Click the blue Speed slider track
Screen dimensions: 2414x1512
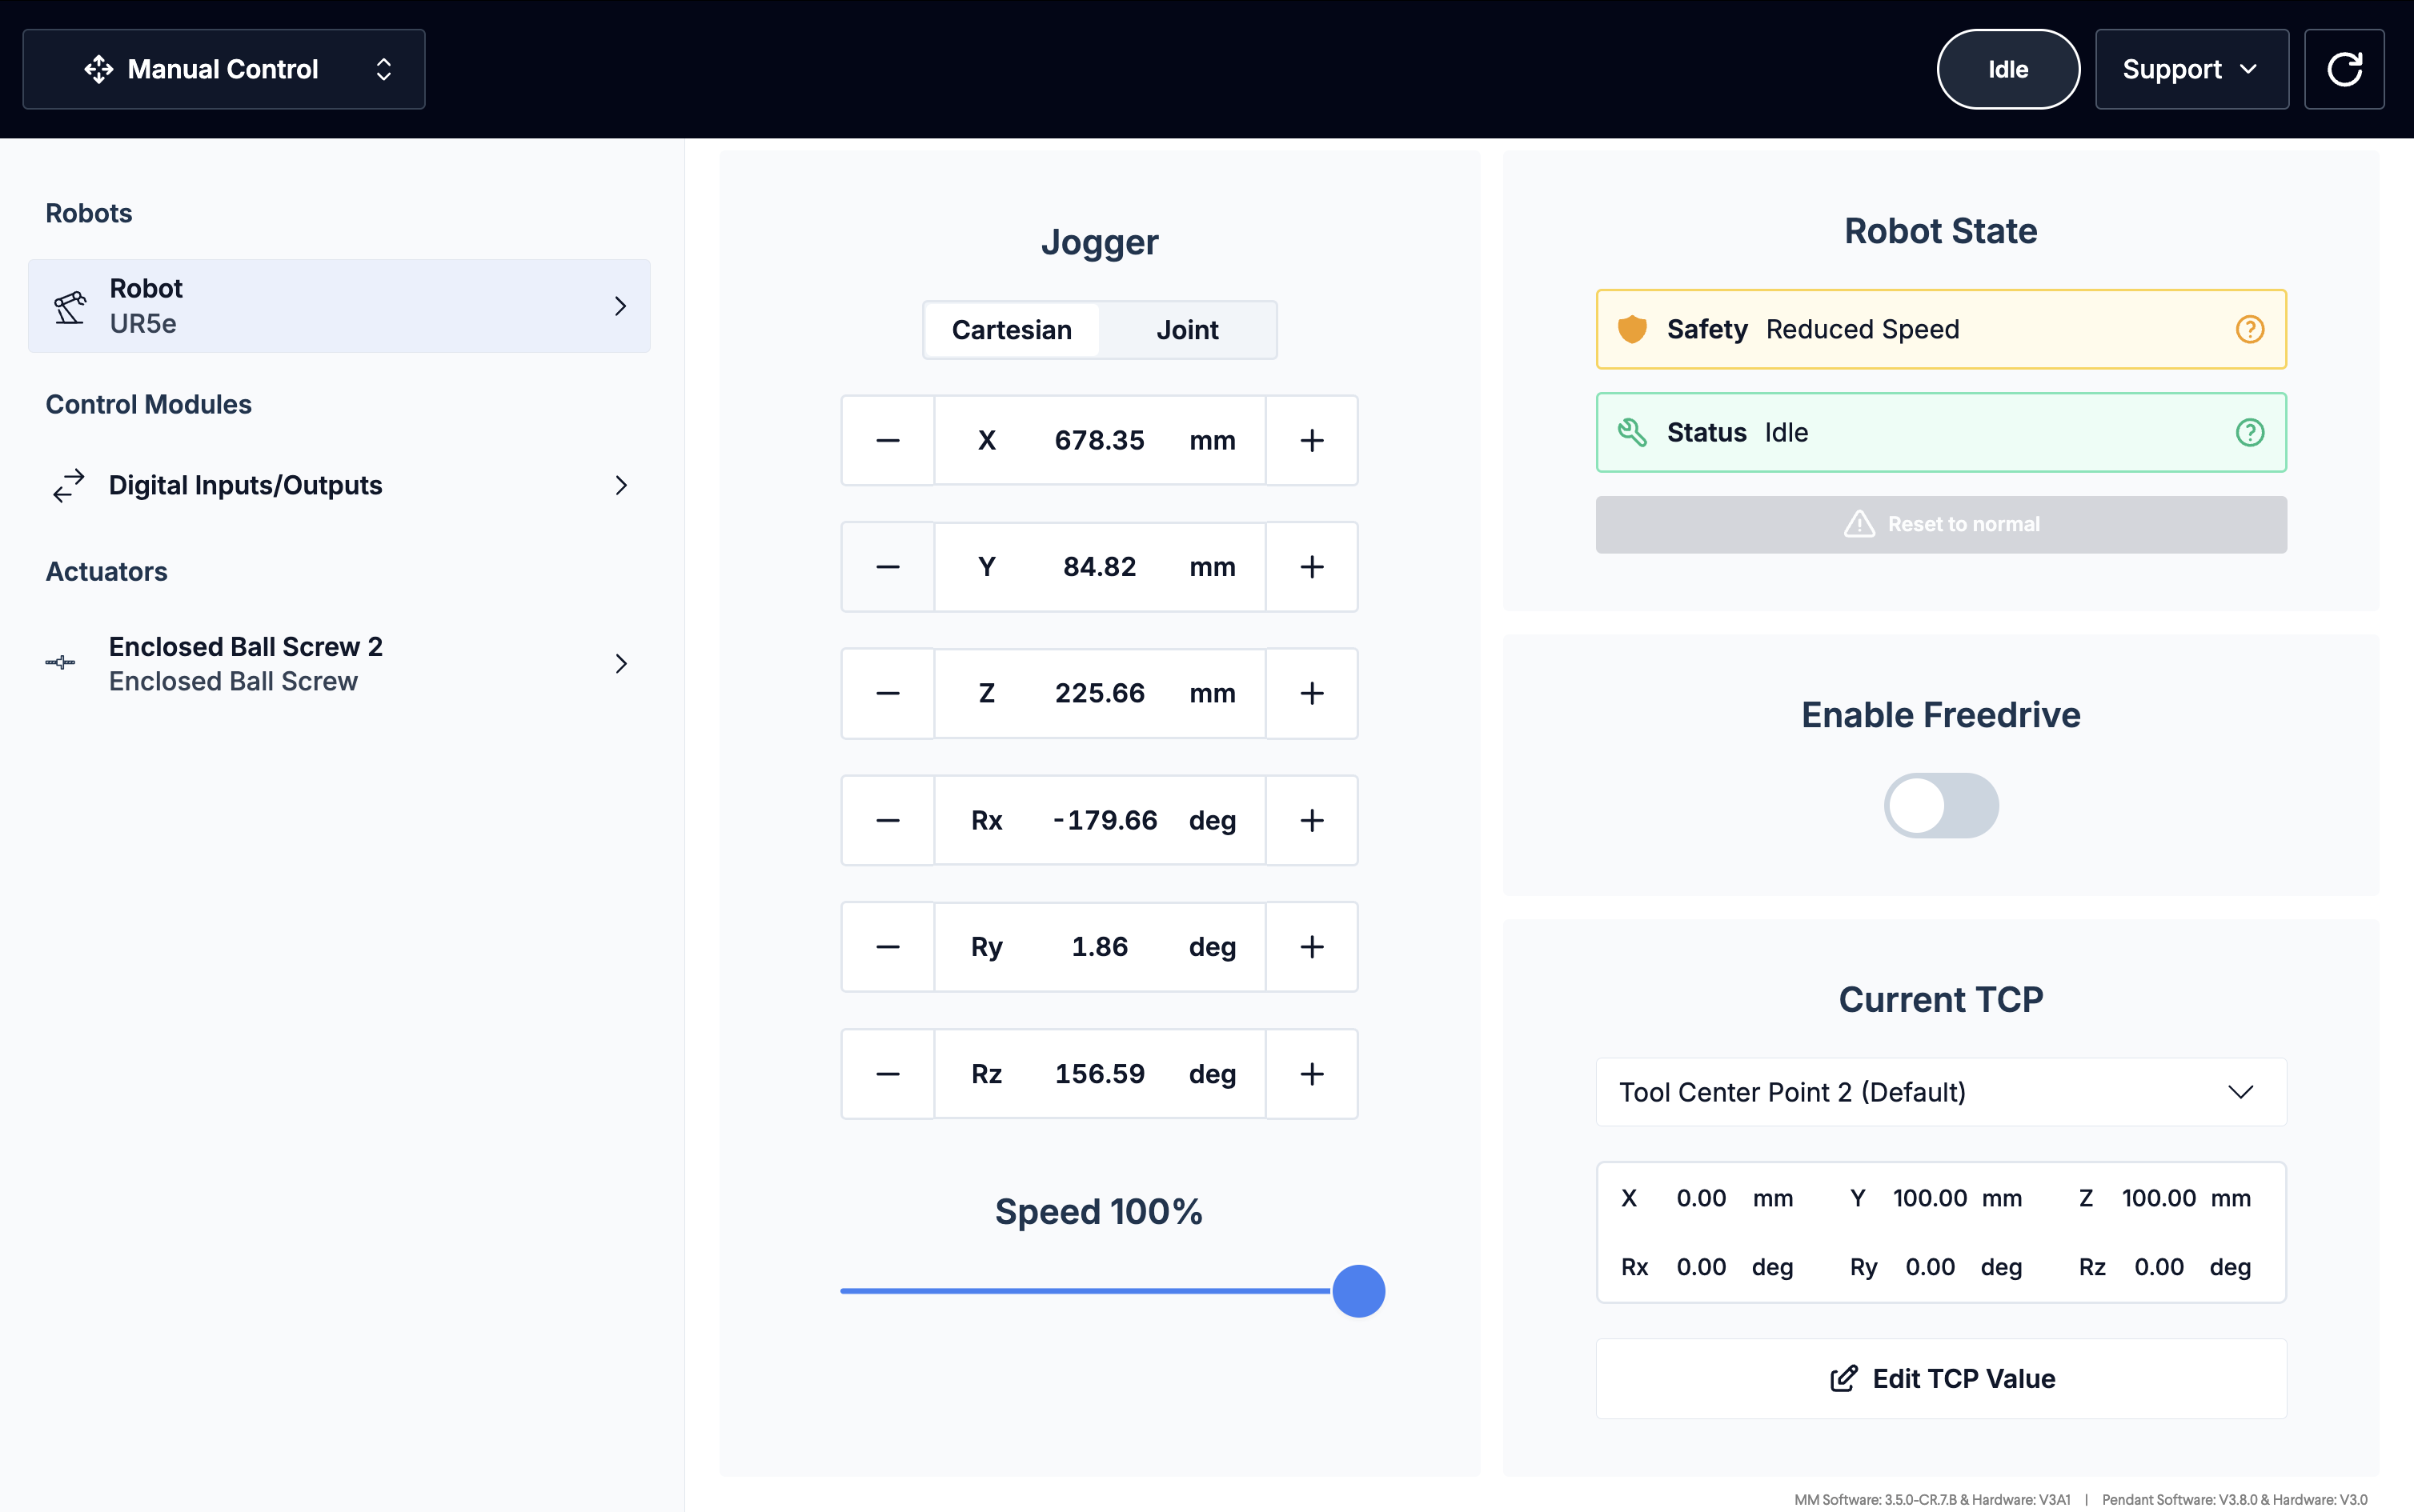(1086, 1291)
